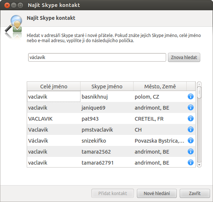Open info for tamara62791
The height and width of the screenshot is (202, 213).
point(191,162)
